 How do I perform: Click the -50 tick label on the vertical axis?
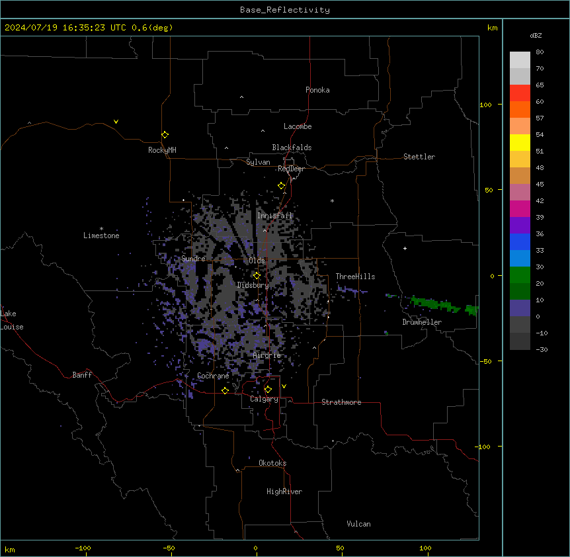(485, 361)
